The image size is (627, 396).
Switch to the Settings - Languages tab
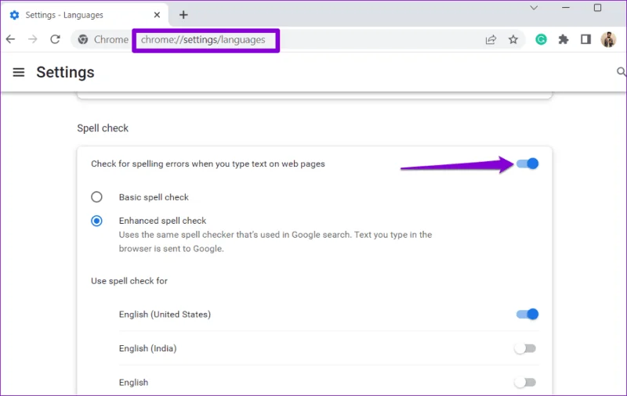pyautogui.click(x=86, y=15)
